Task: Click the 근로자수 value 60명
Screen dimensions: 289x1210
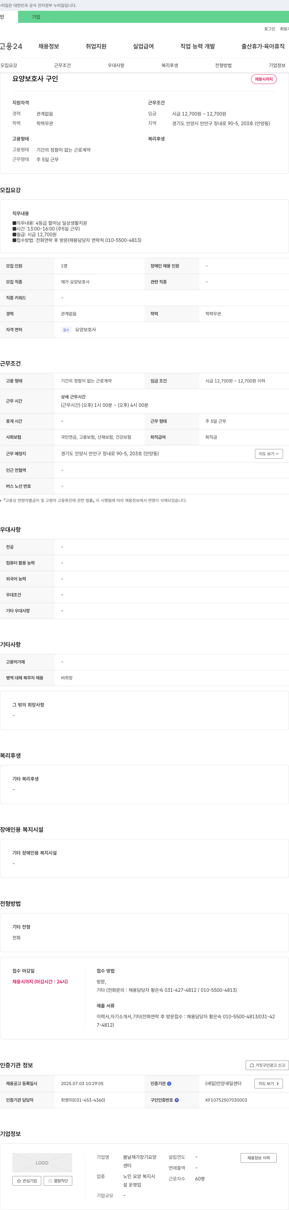Action: tap(200, 1179)
